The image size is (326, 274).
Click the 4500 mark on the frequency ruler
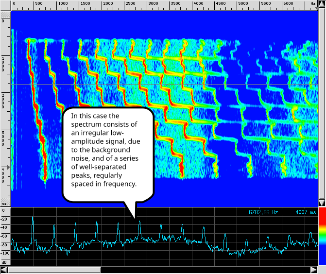click(221, 3)
